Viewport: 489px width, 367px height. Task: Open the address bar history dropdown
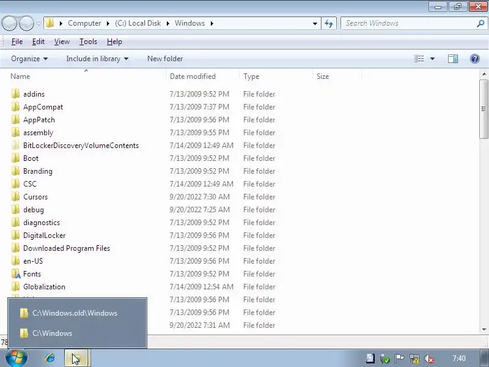point(315,23)
